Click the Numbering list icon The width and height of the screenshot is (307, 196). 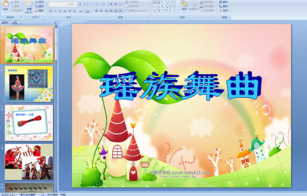104,4
